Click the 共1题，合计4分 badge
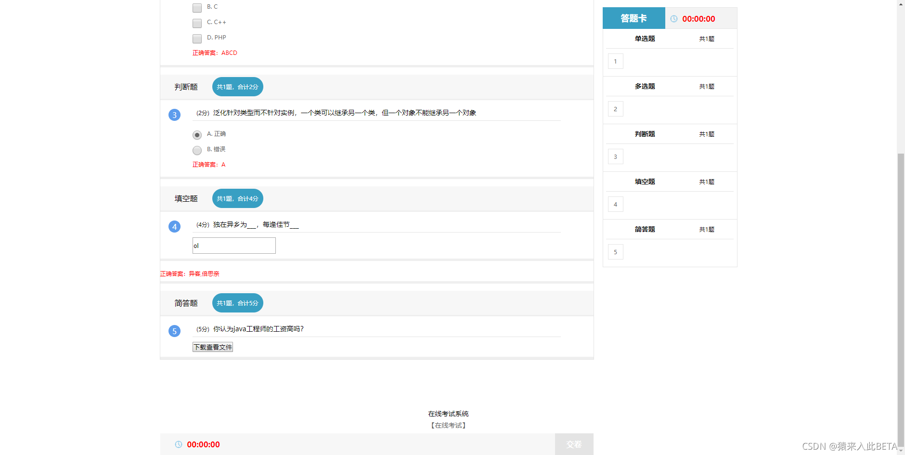Screen dimensions: 905x455 point(238,198)
